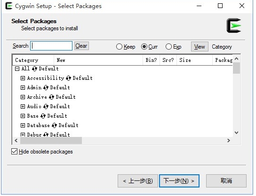Expand the Accessibility category

click(23, 78)
